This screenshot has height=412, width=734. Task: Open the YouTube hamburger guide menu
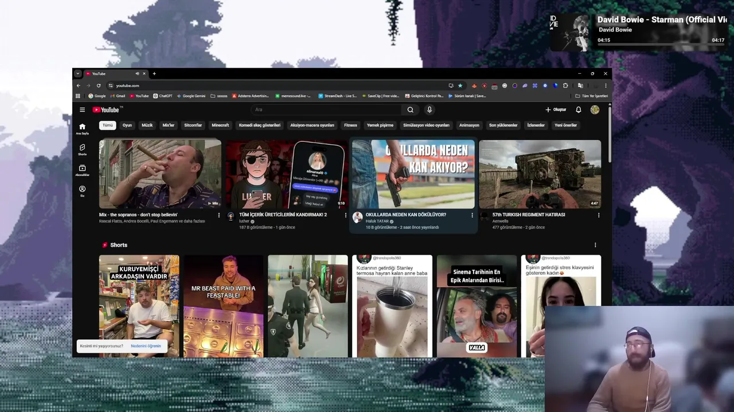82,110
